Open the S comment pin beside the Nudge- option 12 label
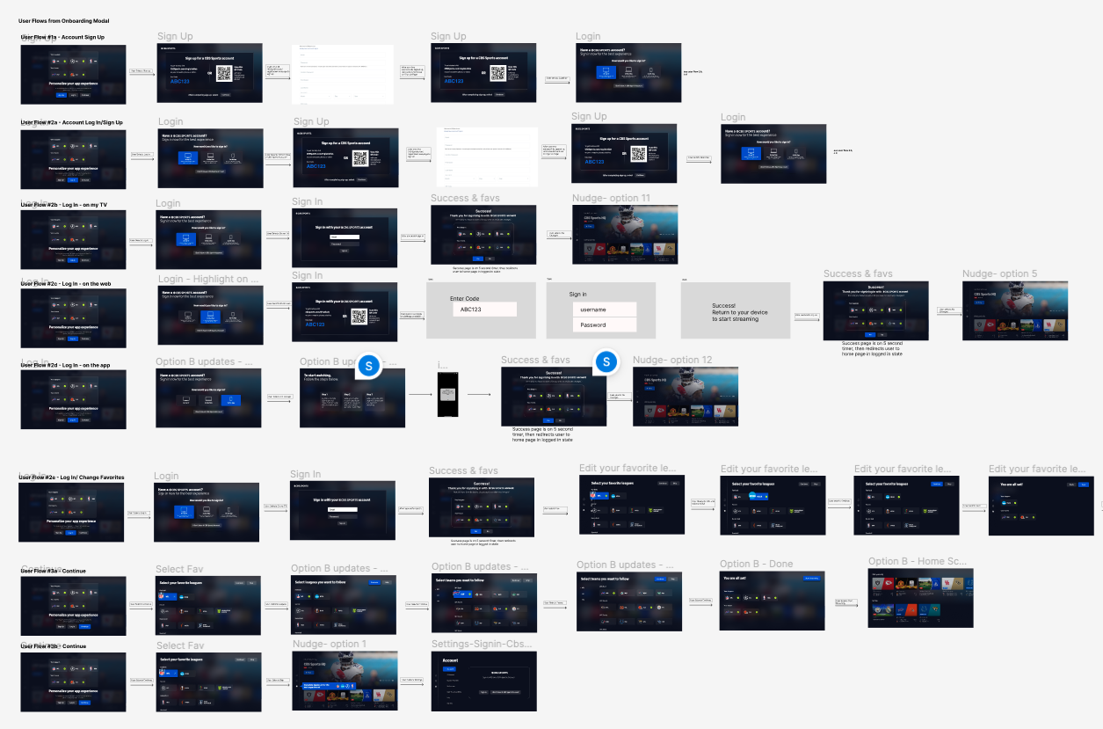1103x729 pixels. pyautogui.click(x=606, y=362)
